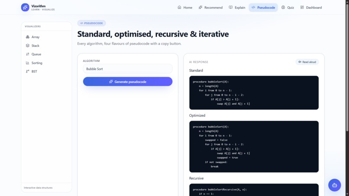Viewport: 349px width, 196px height.
Task: Click the Array visualizer icon
Action: point(28,37)
